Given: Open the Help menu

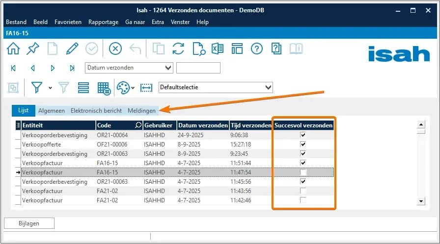Looking at the screenshot, I should [202, 22].
